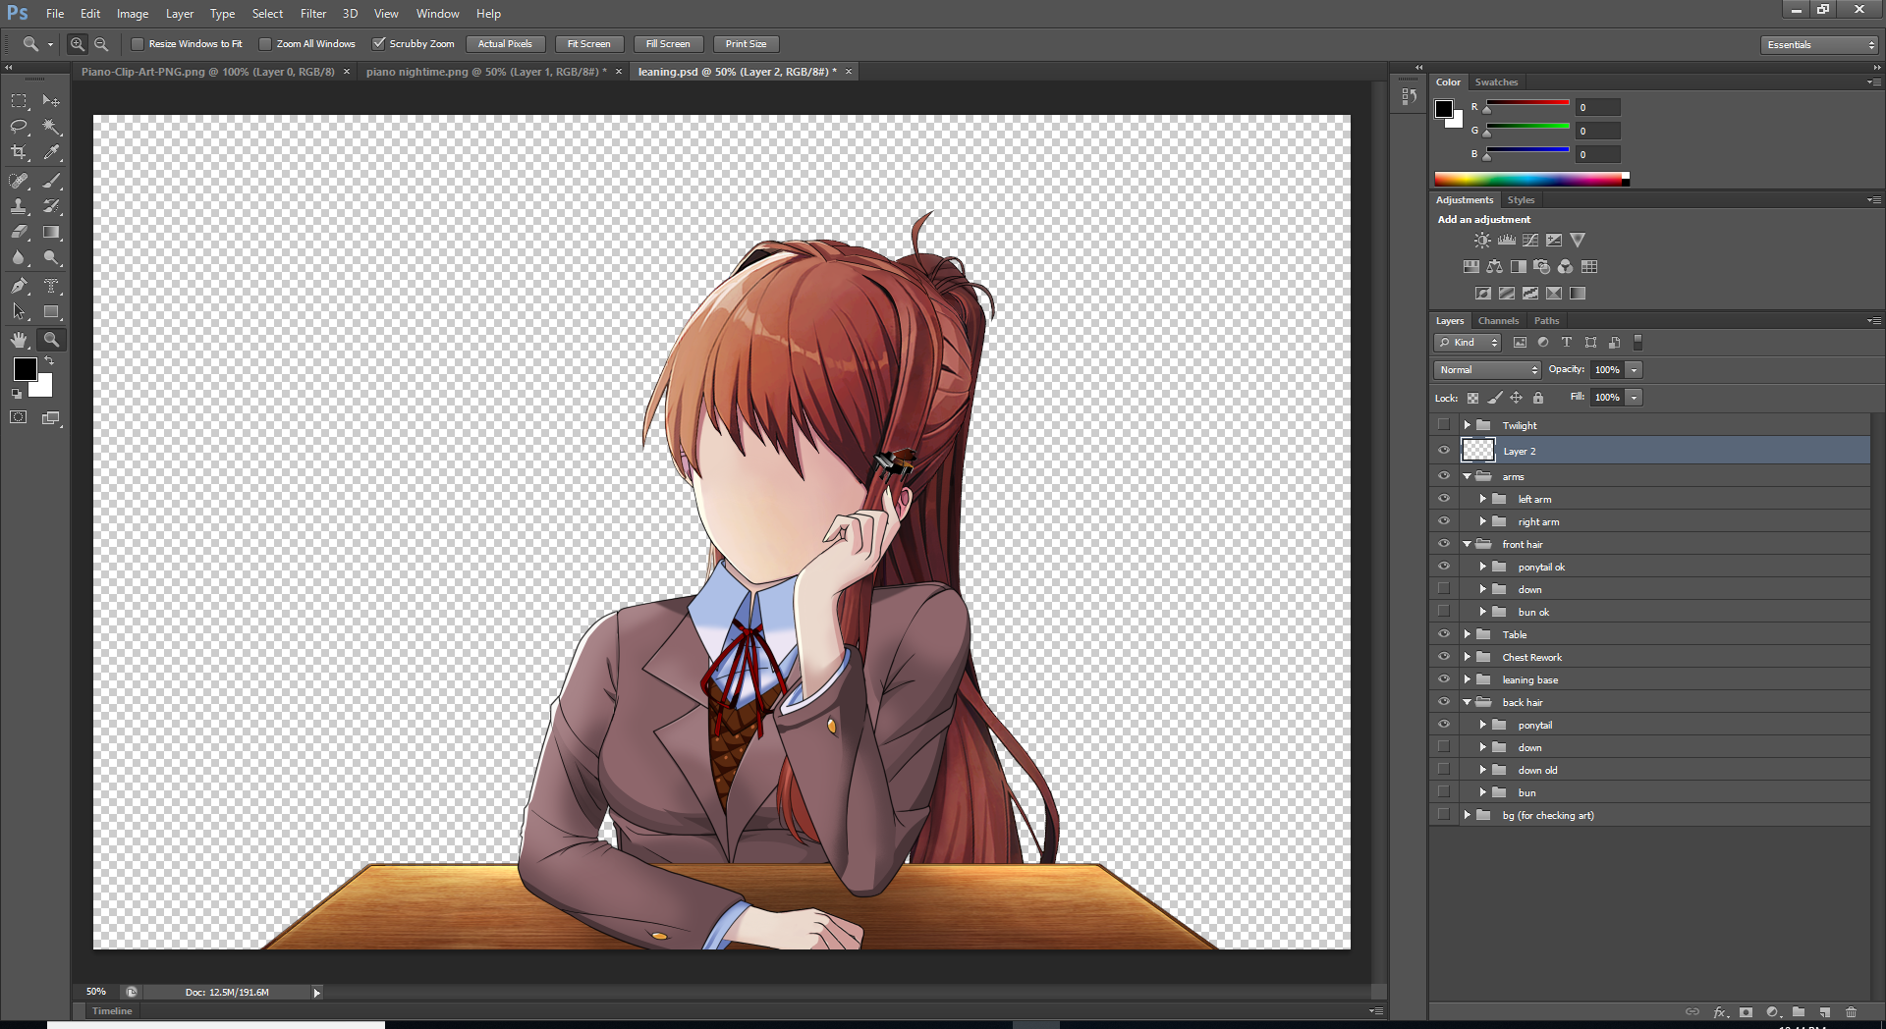
Task: Open the blend mode Normal dropdown
Action: coord(1487,370)
